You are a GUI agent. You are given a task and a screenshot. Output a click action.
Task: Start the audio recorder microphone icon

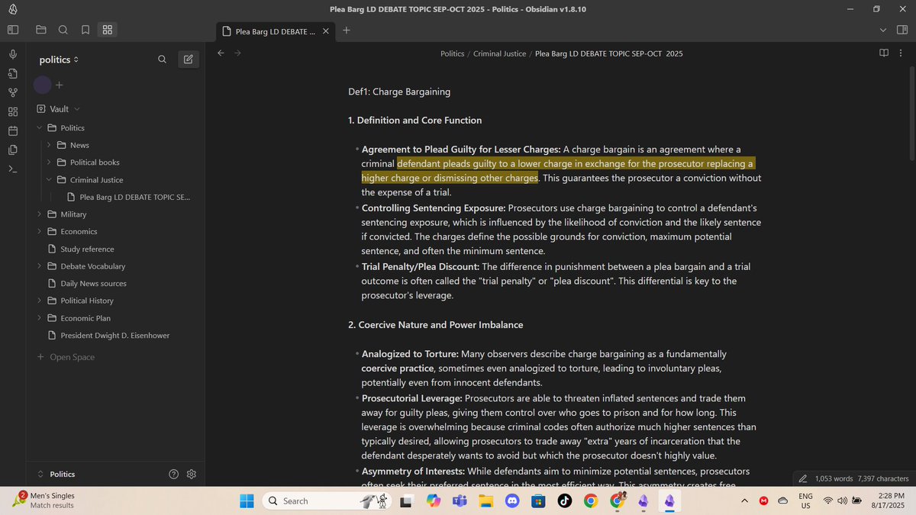pos(13,55)
